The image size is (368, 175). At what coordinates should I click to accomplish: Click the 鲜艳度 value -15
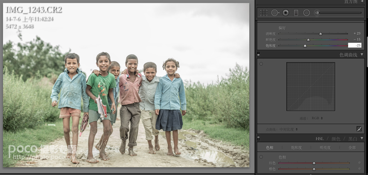(357, 40)
